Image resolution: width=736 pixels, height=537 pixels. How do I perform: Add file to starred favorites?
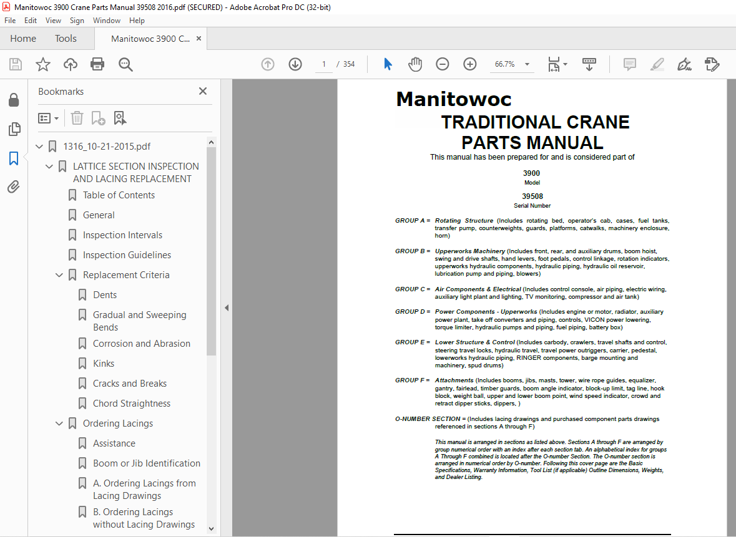[42, 64]
